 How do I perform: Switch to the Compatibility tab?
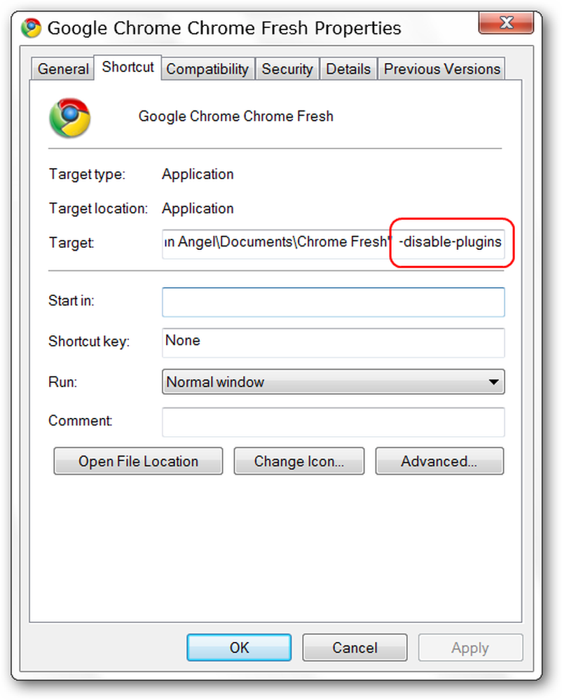pyautogui.click(x=207, y=69)
